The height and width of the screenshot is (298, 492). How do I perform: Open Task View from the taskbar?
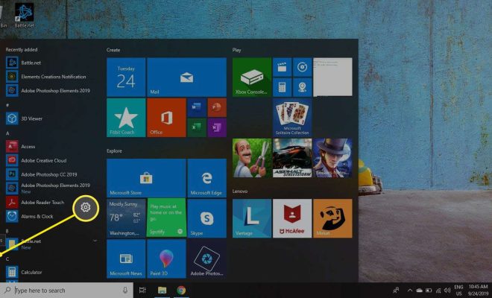(x=142, y=291)
